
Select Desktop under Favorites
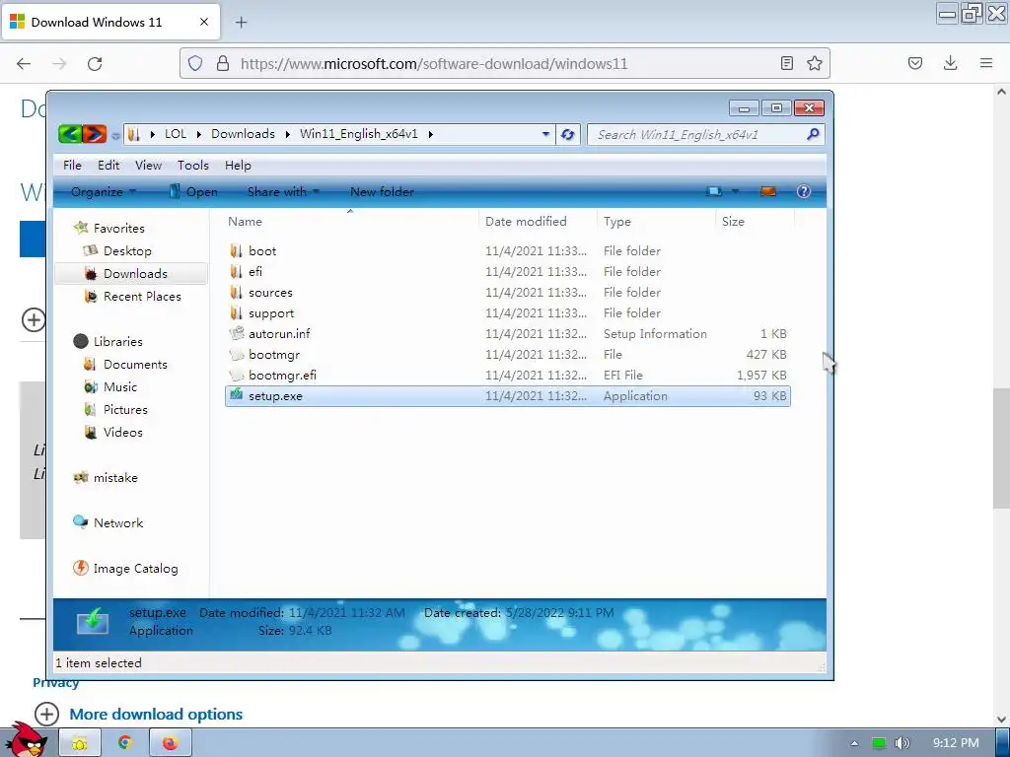[127, 251]
